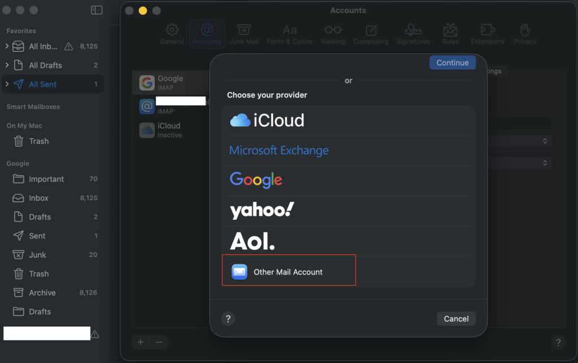
Task: Open the General preferences tab
Action: pos(172,34)
